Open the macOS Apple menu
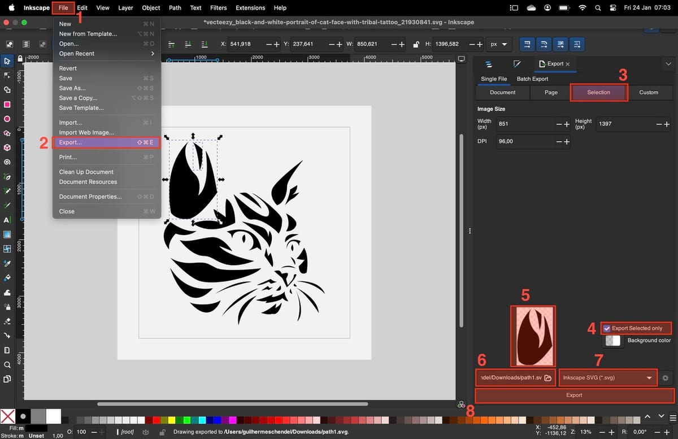Screen dimensions: 678x439 pos(11,8)
